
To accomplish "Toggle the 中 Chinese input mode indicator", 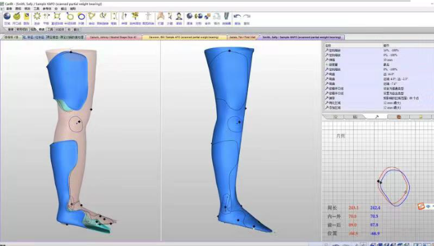I will coord(428,207).
